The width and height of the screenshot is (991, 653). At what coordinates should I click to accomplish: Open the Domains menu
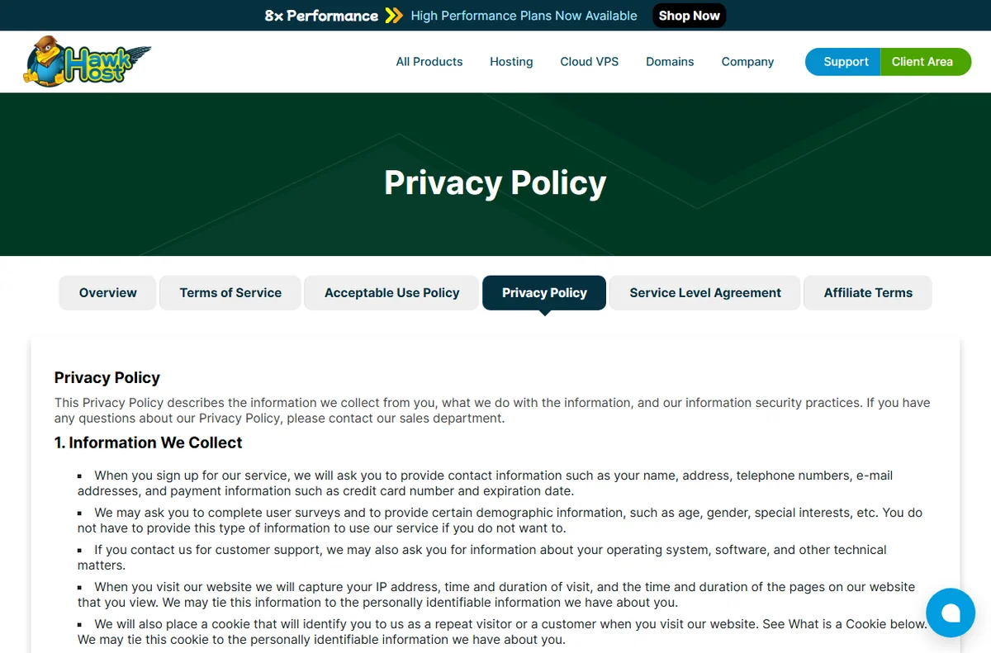670,62
